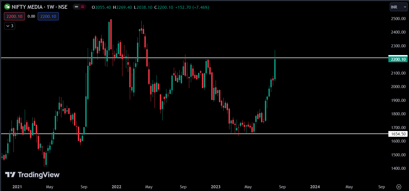Click the 1400.00 price axis label
Image resolution: width=409 pixels, height=191 pixels.
click(x=399, y=168)
